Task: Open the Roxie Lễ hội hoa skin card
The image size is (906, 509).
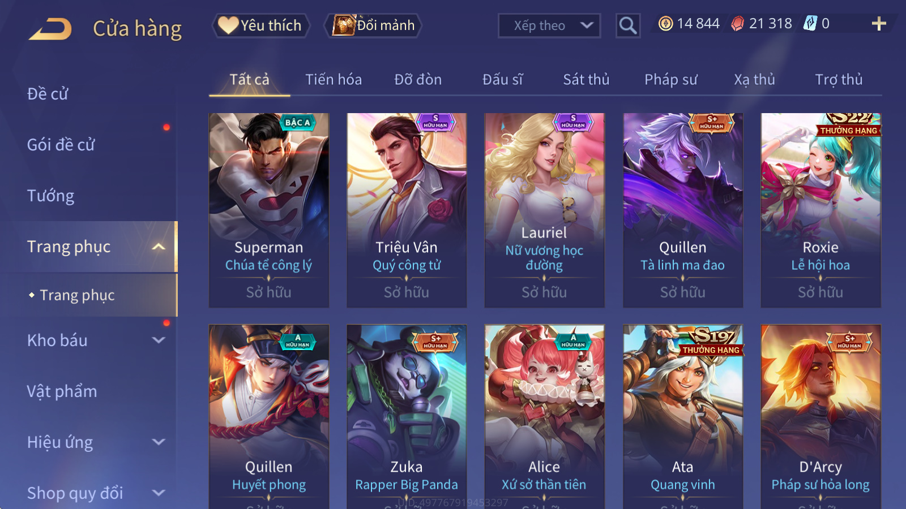Action: pyautogui.click(x=821, y=210)
